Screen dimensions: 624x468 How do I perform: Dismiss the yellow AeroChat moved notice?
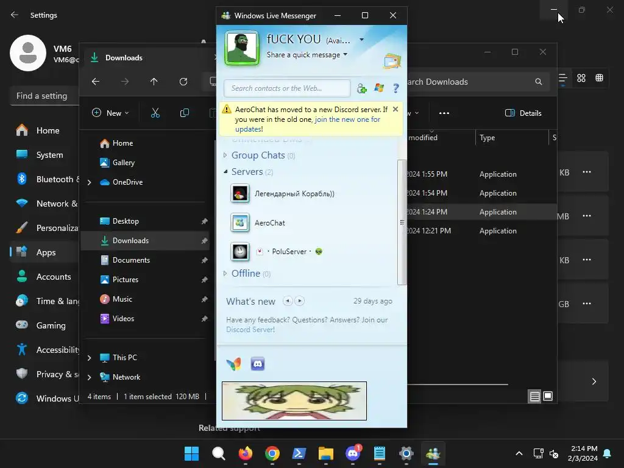395,109
